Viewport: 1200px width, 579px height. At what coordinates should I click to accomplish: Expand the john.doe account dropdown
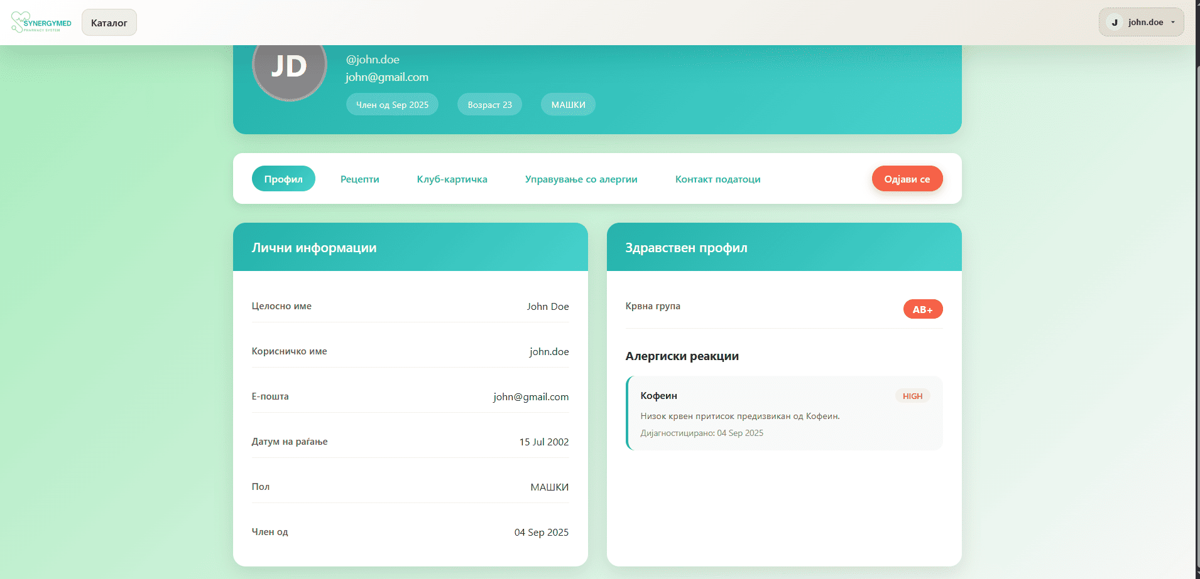(1172, 23)
